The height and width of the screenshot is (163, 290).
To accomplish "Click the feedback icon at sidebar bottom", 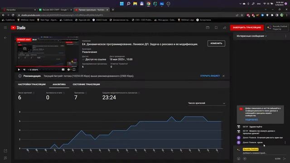I will coord(5,158).
